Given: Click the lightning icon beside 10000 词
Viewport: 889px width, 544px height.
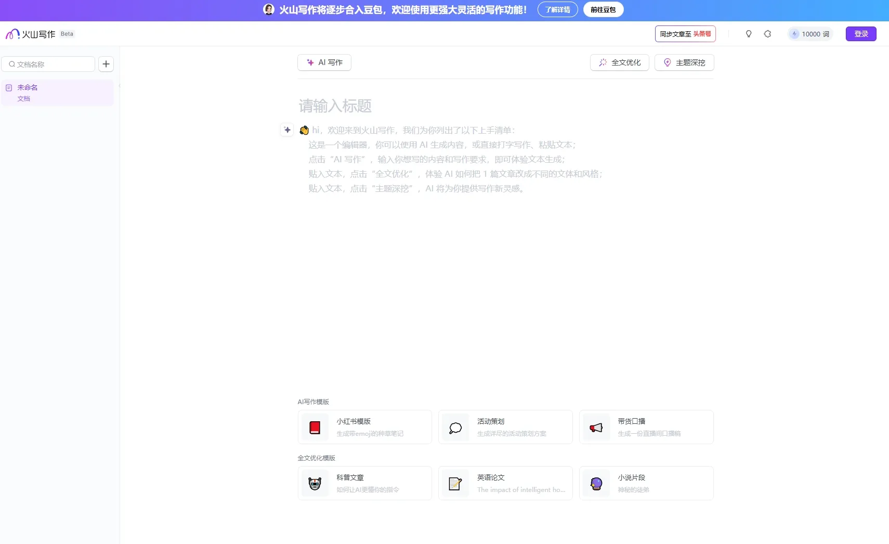Looking at the screenshot, I should [794, 33].
